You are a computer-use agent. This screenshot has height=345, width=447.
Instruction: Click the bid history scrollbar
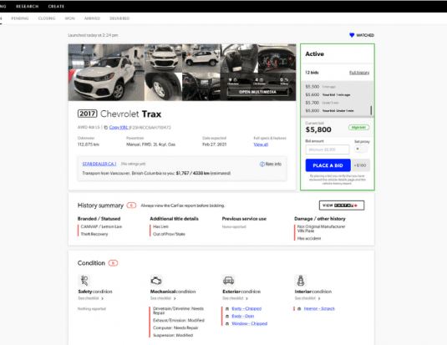pyautogui.click(x=371, y=110)
